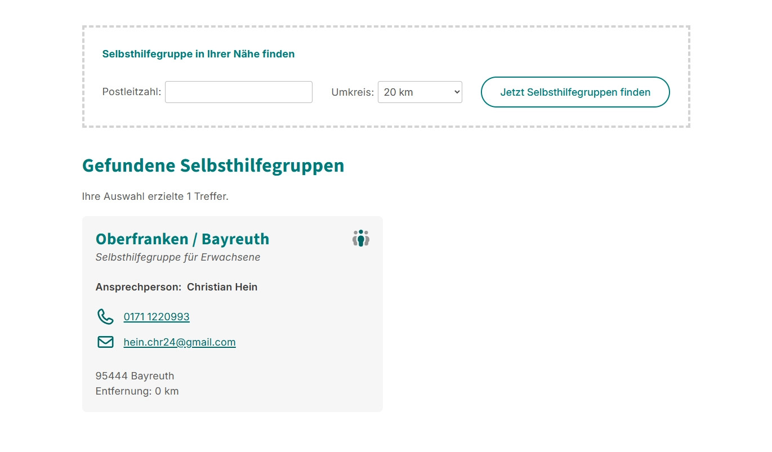Click the 95444 Bayreuth address line
Image resolution: width=772 pixels, height=452 pixels.
click(x=135, y=376)
